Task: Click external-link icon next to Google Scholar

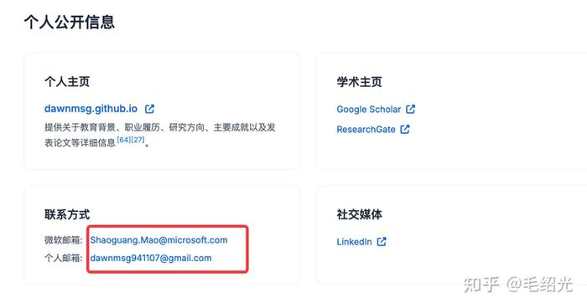Action: point(410,109)
